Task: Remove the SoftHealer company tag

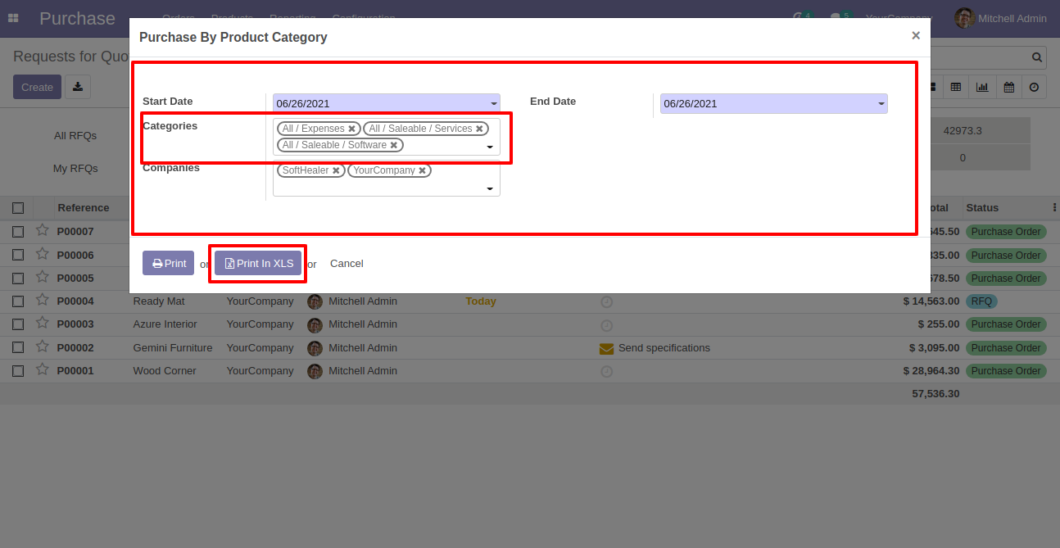Action: [336, 170]
